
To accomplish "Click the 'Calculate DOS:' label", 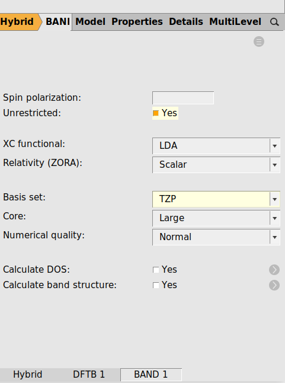I will coord(36,270).
